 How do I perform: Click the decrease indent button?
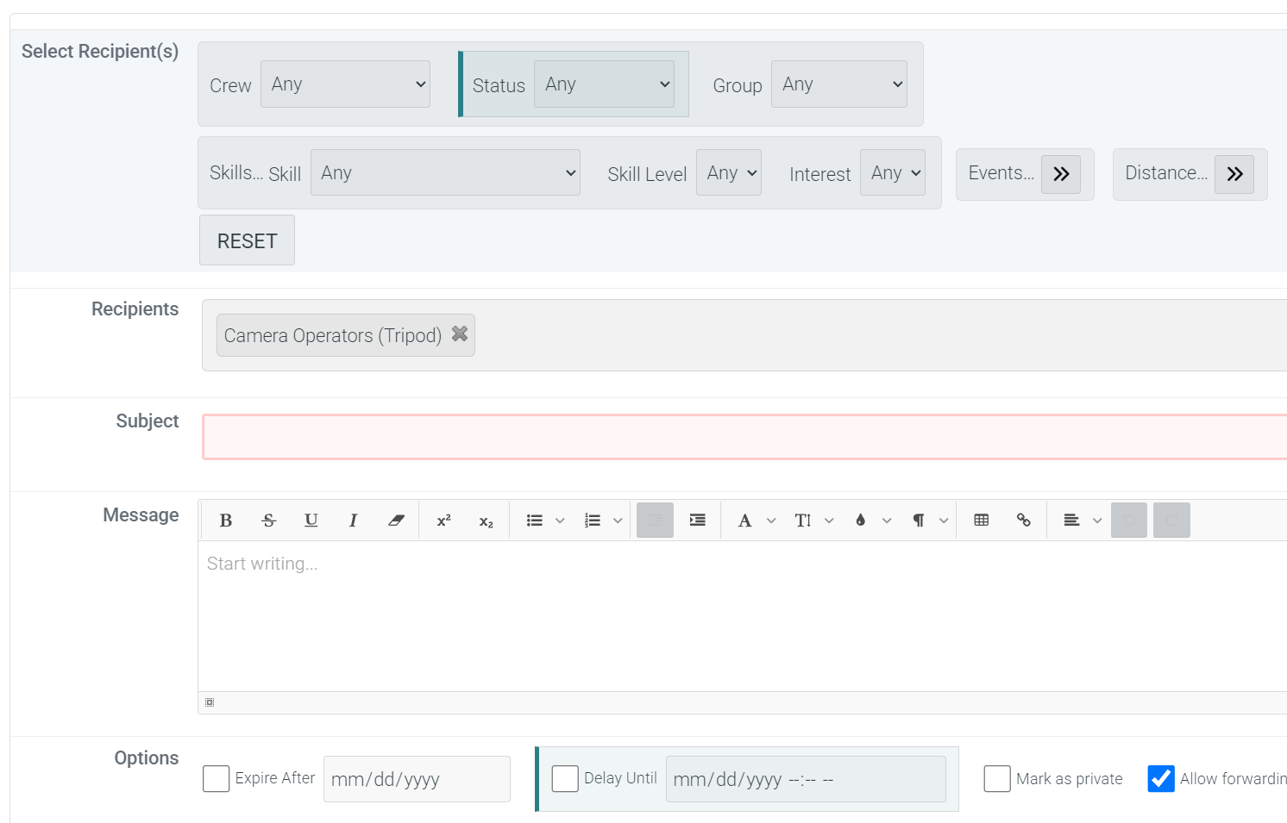pos(655,521)
